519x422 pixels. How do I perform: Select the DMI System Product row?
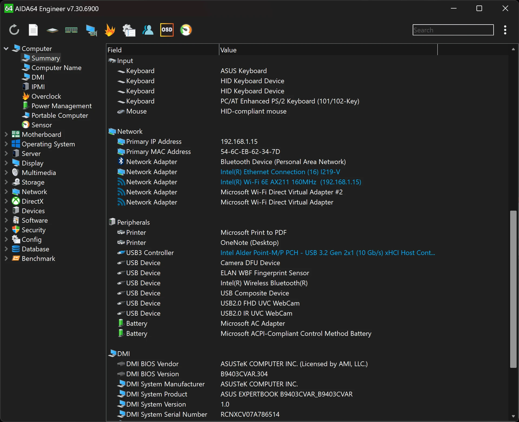[307, 394]
